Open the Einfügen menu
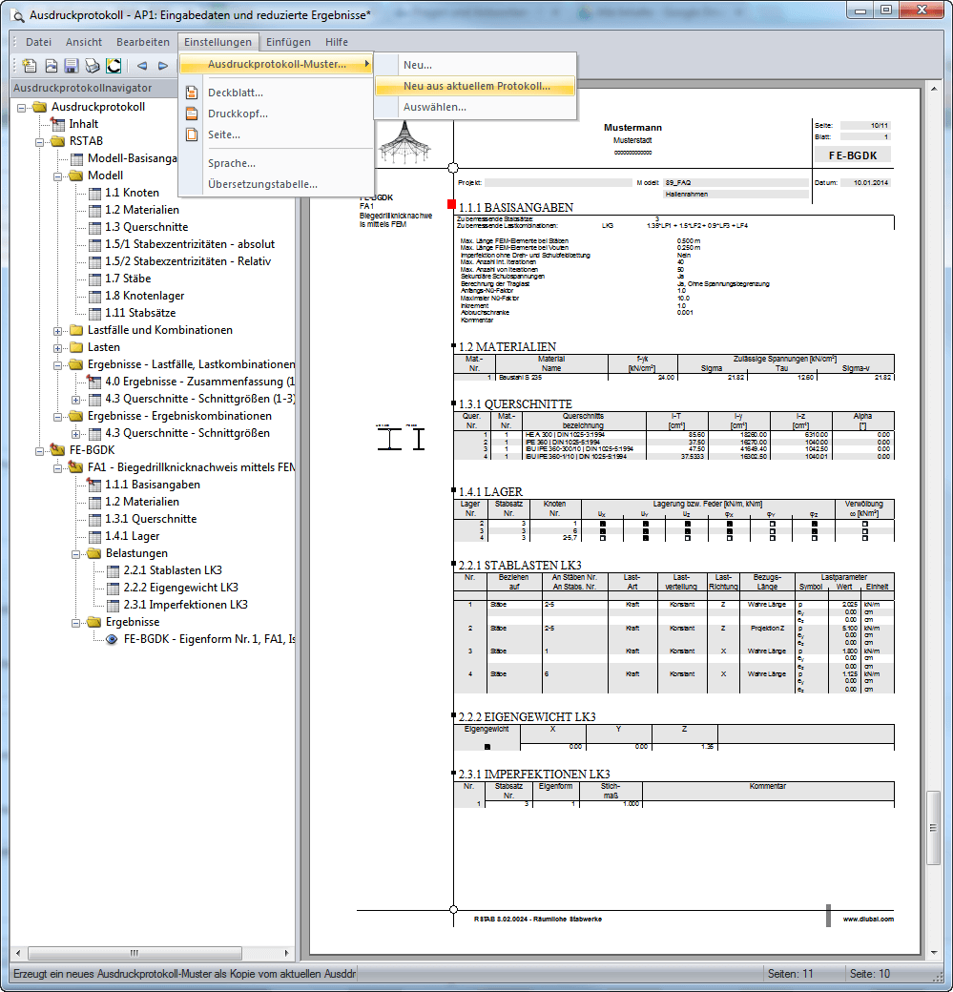Screen dimensions: 953x992 pyautogui.click(x=288, y=42)
